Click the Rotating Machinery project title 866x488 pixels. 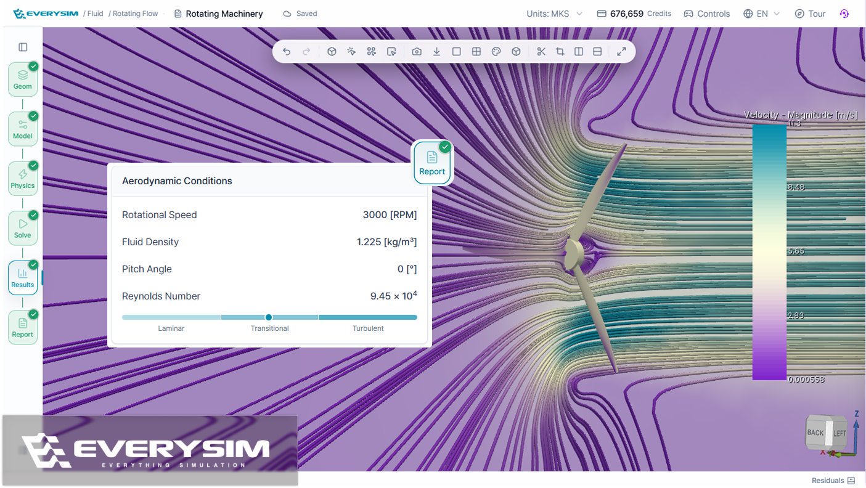pos(224,14)
